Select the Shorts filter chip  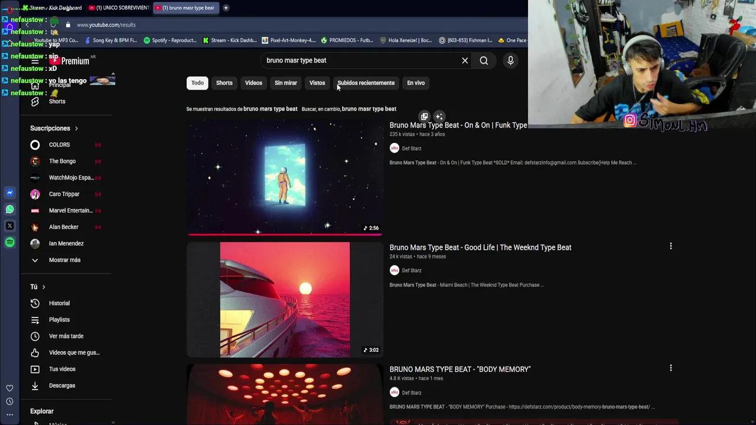224,83
